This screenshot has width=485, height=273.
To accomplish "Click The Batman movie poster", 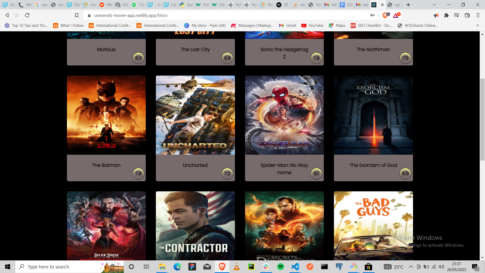I will click(x=106, y=115).
